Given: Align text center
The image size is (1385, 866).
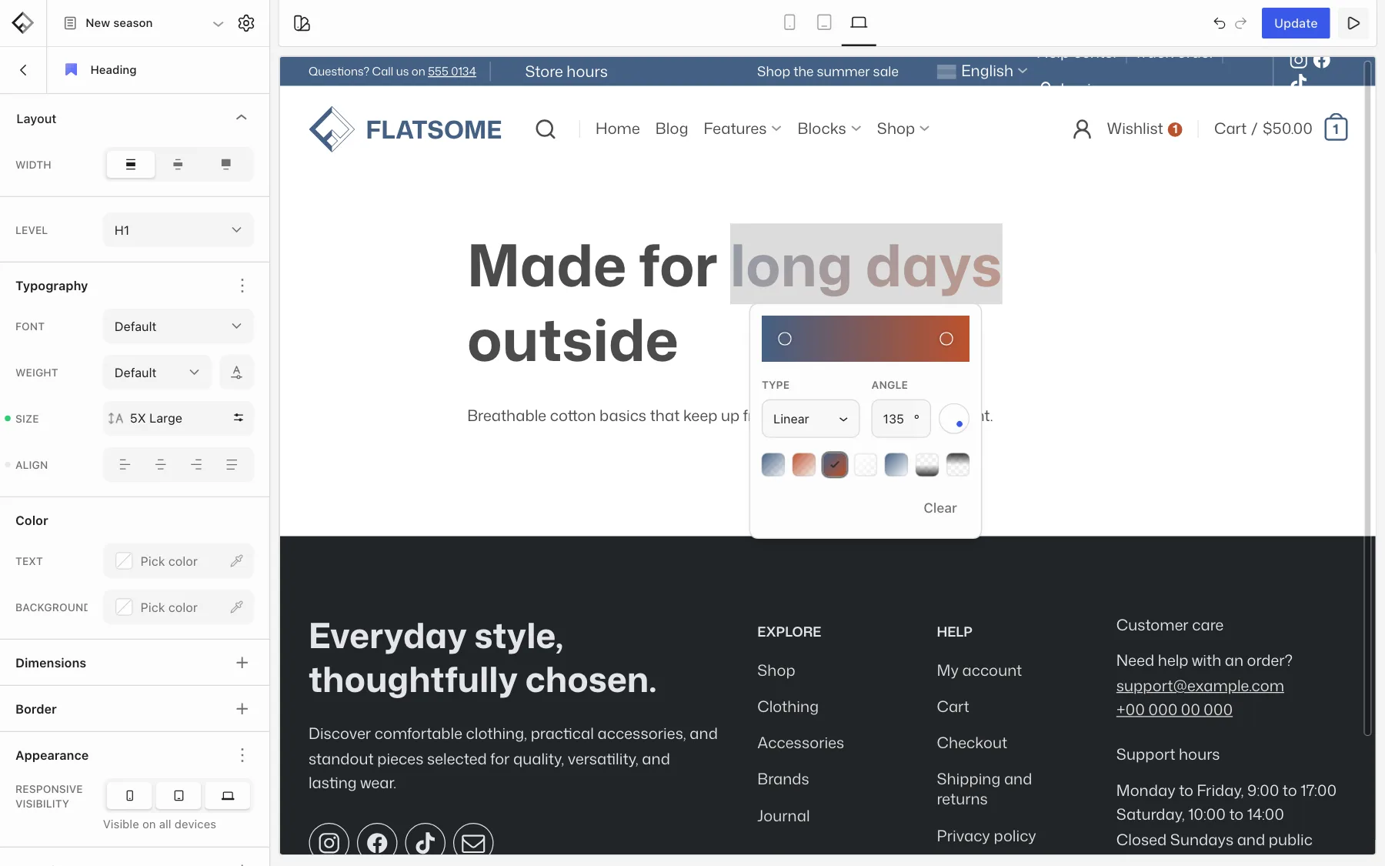Looking at the screenshot, I should (x=161, y=464).
